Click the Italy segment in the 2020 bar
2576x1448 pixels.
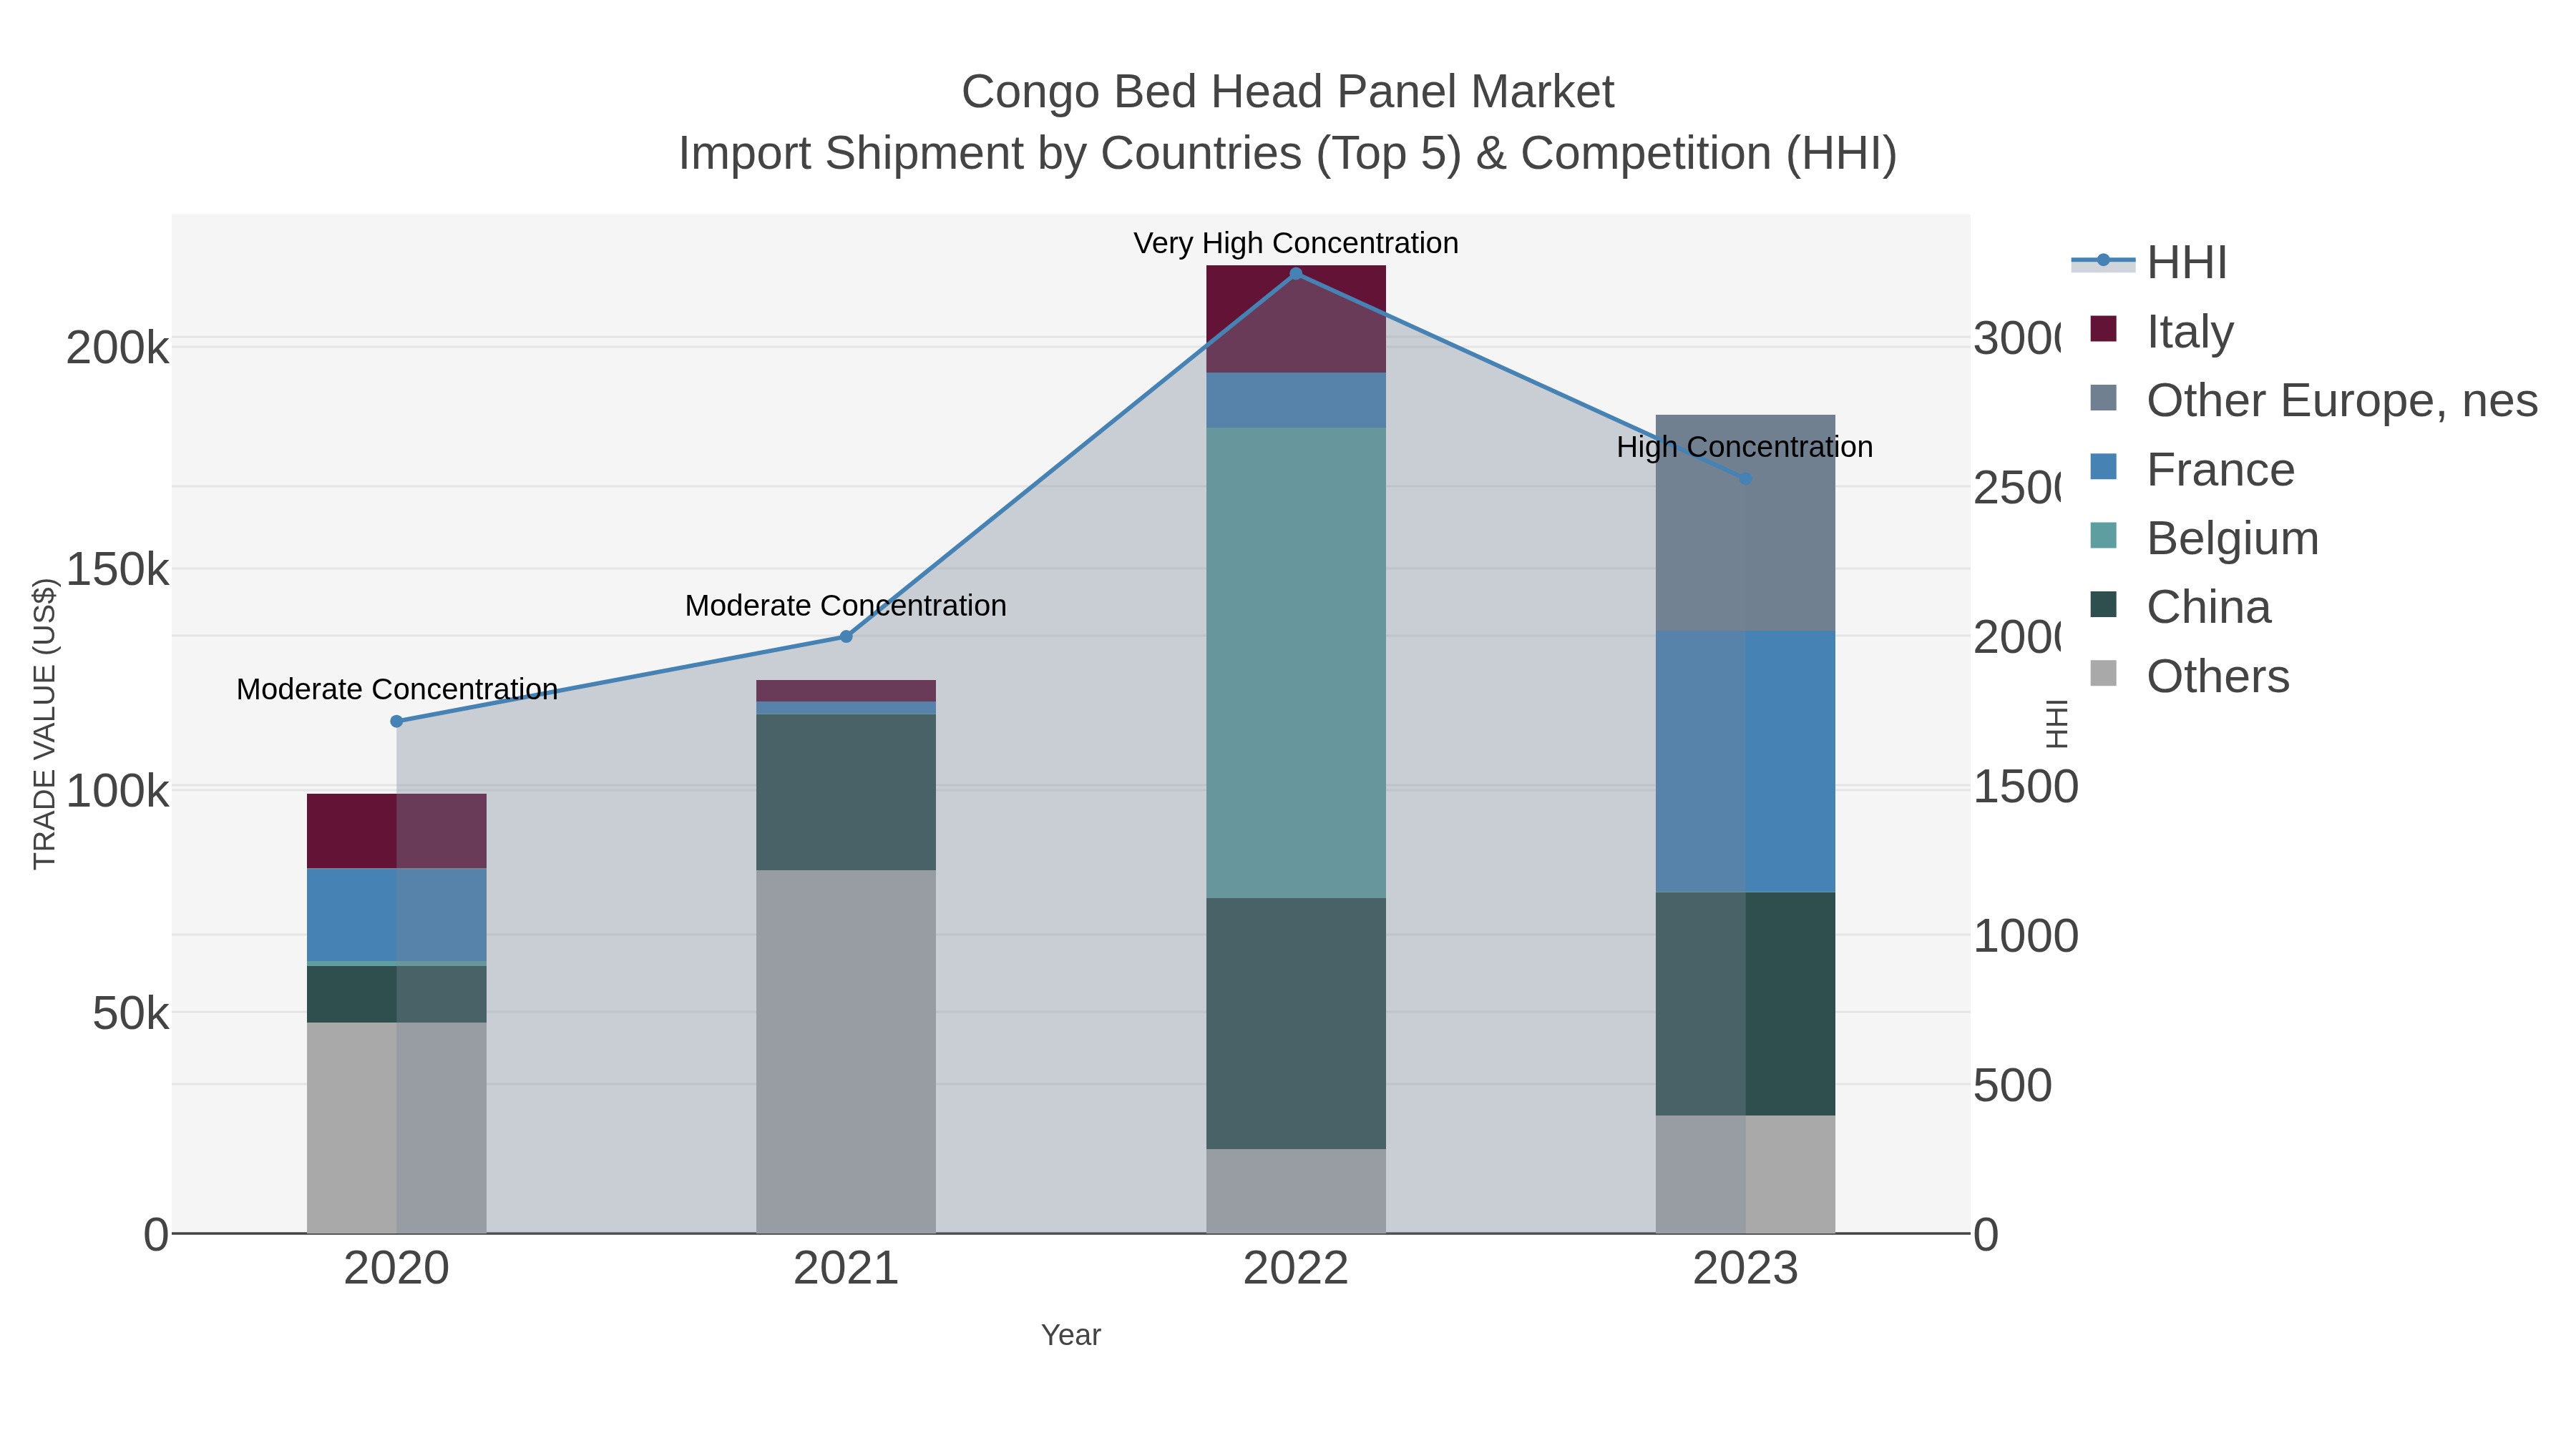click(396, 832)
